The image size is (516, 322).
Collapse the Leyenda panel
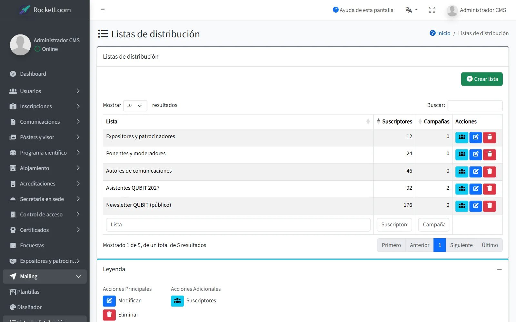click(x=499, y=270)
